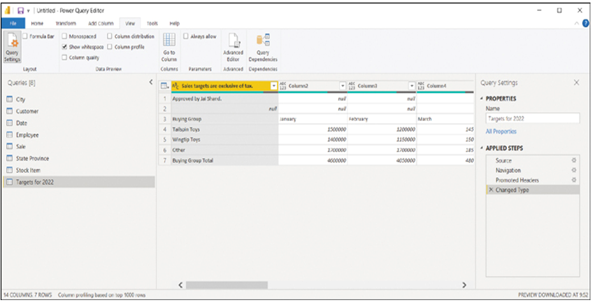Image resolution: width=593 pixels, height=302 pixels.
Task: Uncheck Show whitespace option
Action: [64, 47]
